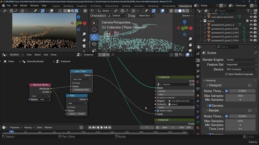Switch to the Shading workspace tab

click(x=126, y=6)
